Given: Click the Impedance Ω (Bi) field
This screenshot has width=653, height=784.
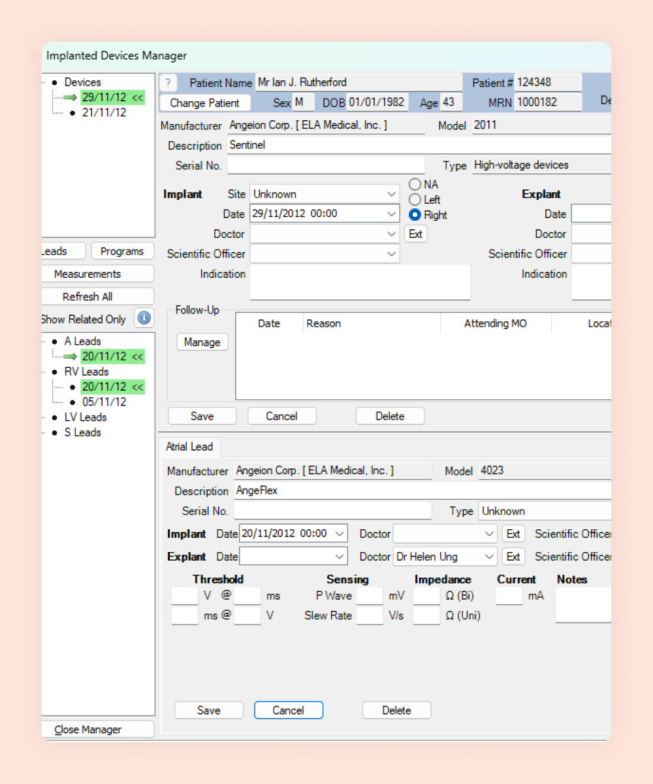Looking at the screenshot, I should coord(427,596).
